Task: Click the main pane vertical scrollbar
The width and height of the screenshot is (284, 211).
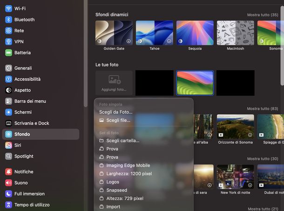Action: [282, 45]
